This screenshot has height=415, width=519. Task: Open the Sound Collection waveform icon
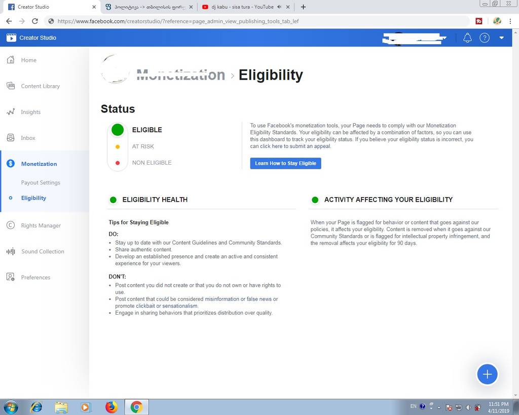tap(11, 251)
